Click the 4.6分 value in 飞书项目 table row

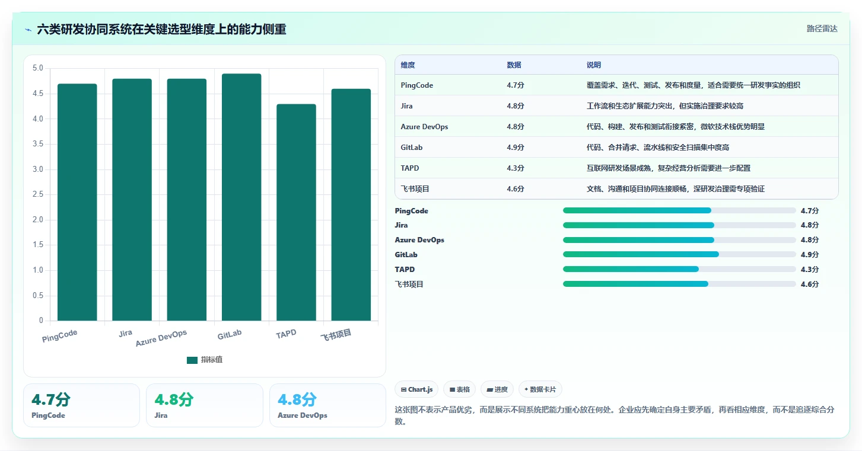(x=516, y=189)
